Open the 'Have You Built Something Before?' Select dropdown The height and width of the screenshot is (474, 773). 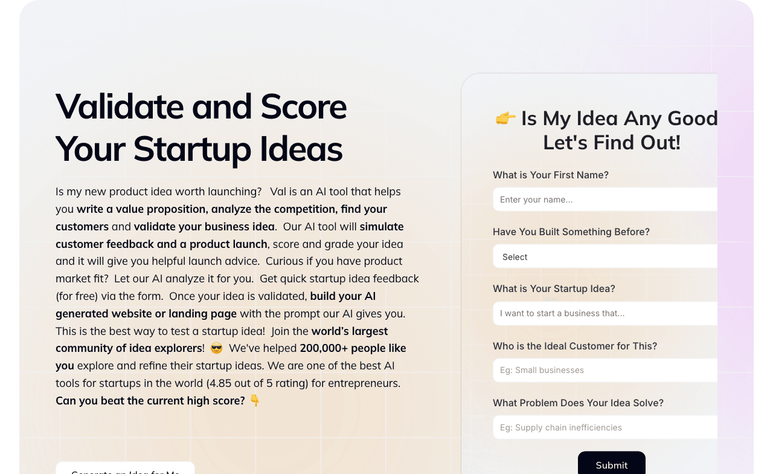[x=605, y=256]
